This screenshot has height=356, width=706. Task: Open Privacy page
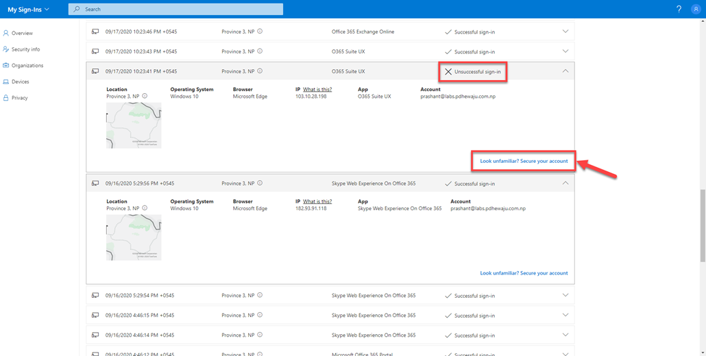(x=20, y=98)
